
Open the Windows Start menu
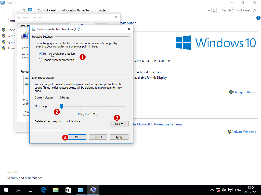click(6, 190)
